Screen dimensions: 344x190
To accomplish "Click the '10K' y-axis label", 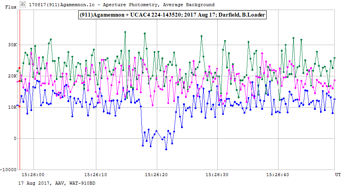I will [x=12, y=107].
